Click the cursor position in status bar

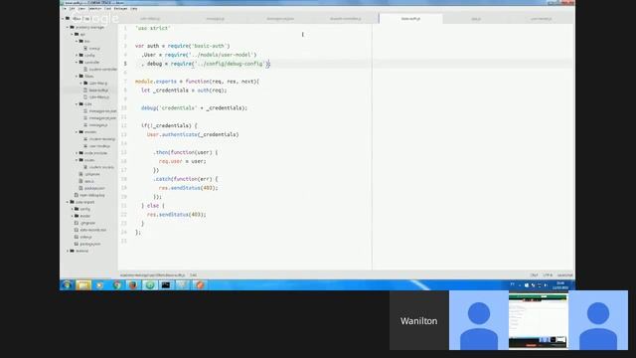[194, 275]
